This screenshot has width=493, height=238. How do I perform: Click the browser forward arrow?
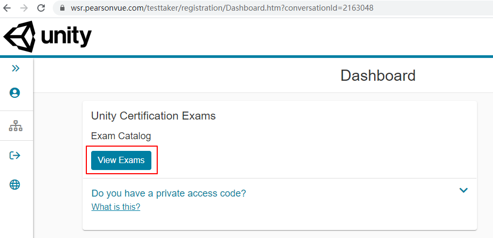tap(23, 8)
